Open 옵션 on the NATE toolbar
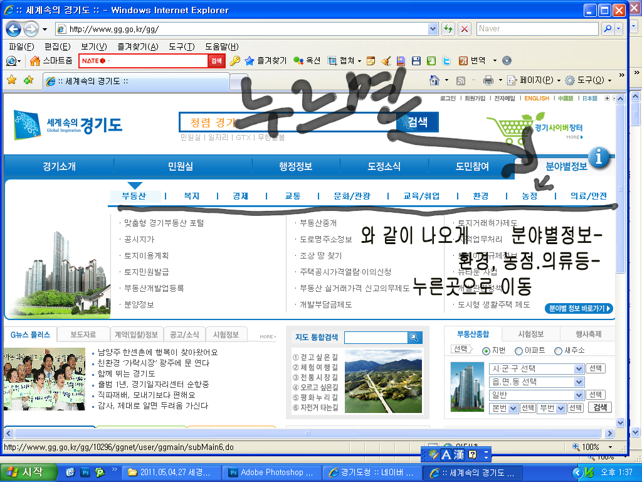Viewport: 642px width, 482px height. 307,61
